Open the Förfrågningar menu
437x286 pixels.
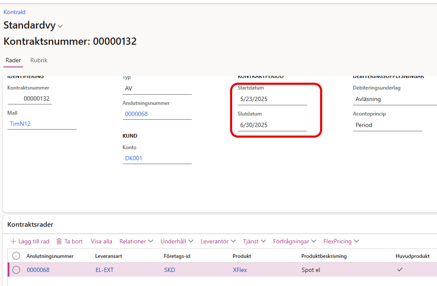(x=294, y=241)
